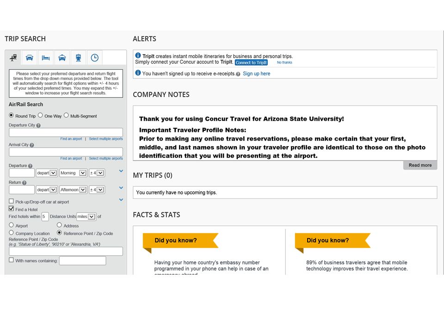The width and height of the screenshot is (444, 333).
Task: Click the Sign up here link
Action: point(257,74)
